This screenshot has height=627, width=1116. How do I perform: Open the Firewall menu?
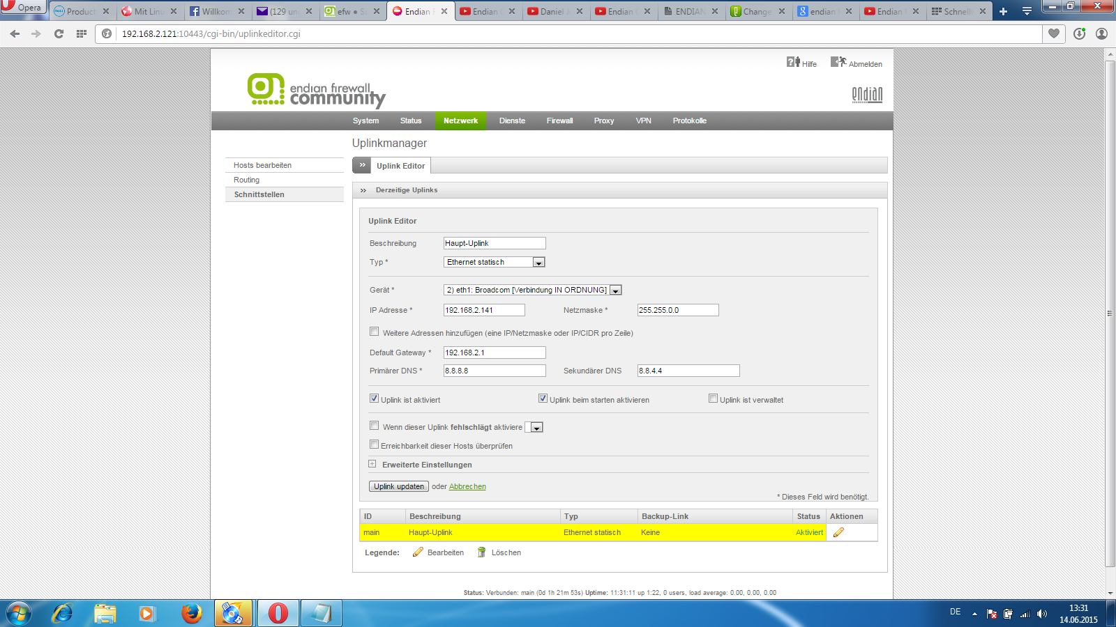[559, 121]
